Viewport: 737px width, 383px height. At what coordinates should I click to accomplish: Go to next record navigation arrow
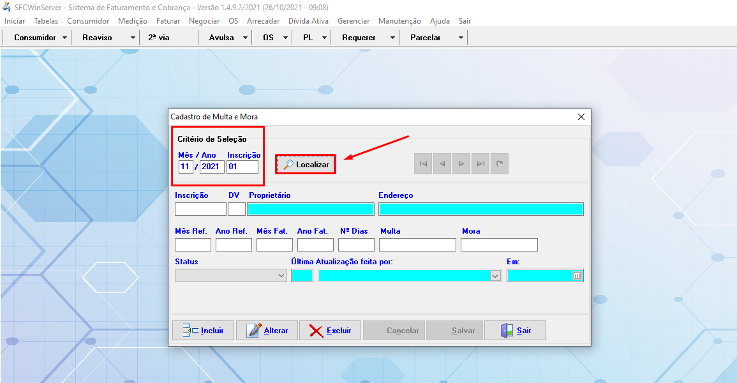(461, 164)
